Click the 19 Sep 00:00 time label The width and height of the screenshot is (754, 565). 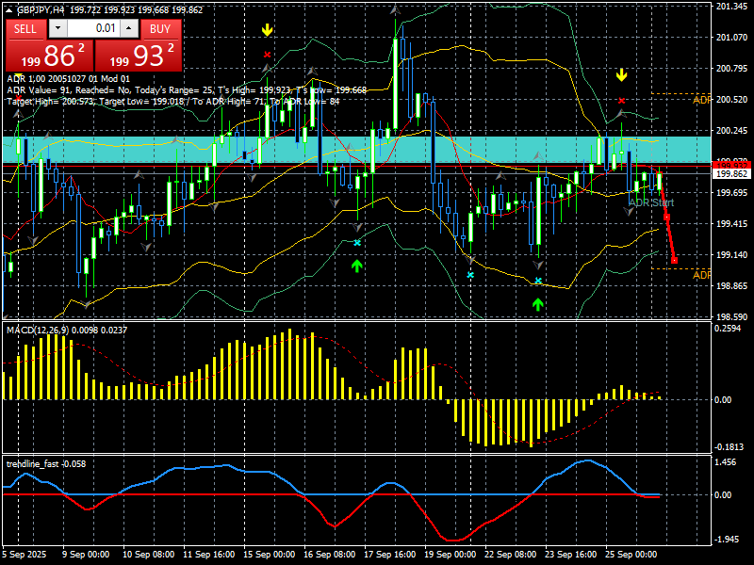451,555
